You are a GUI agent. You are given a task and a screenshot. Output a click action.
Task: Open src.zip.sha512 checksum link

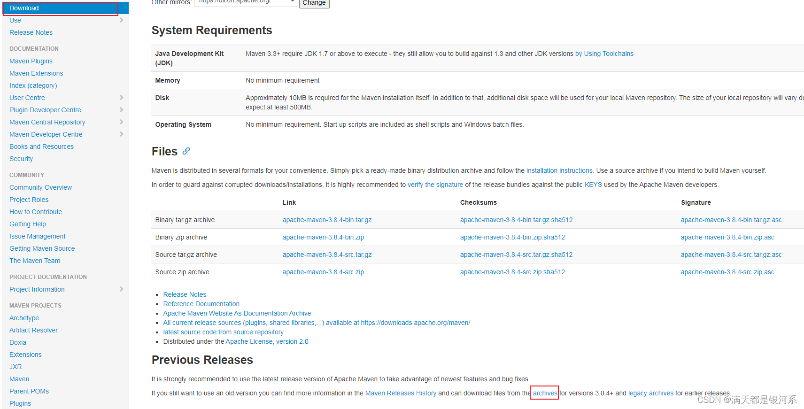[512, 272]
